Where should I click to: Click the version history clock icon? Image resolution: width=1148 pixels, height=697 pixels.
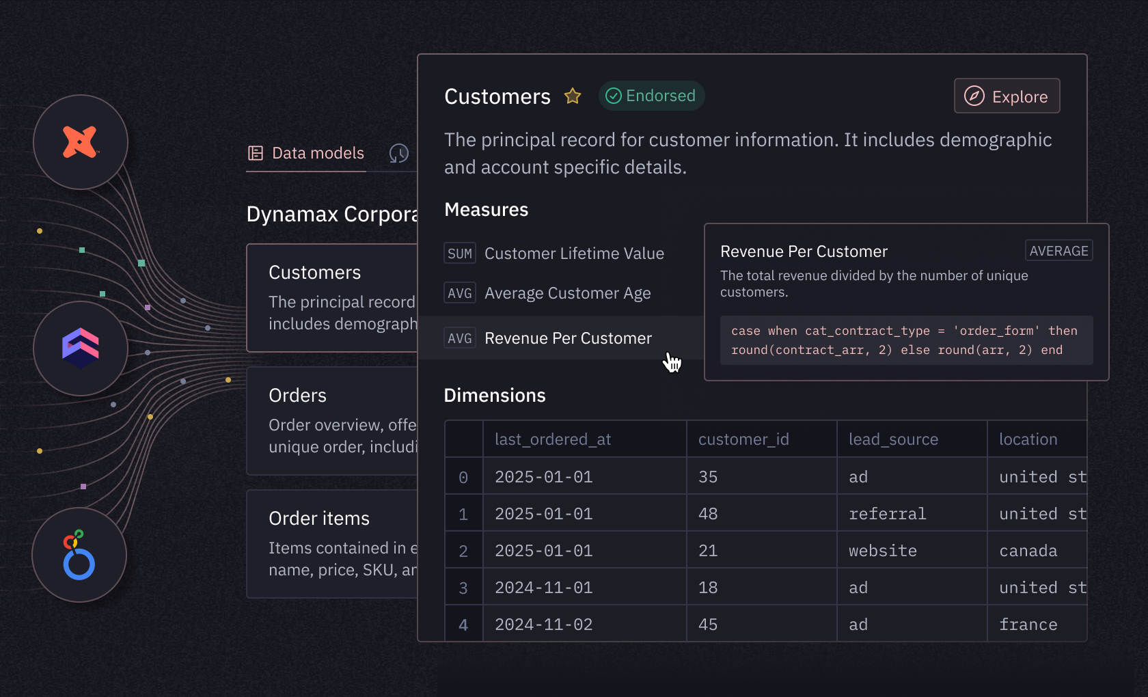tap(399, 154)
